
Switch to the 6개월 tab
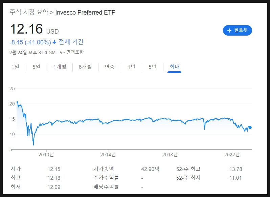[x=85, y=67]
